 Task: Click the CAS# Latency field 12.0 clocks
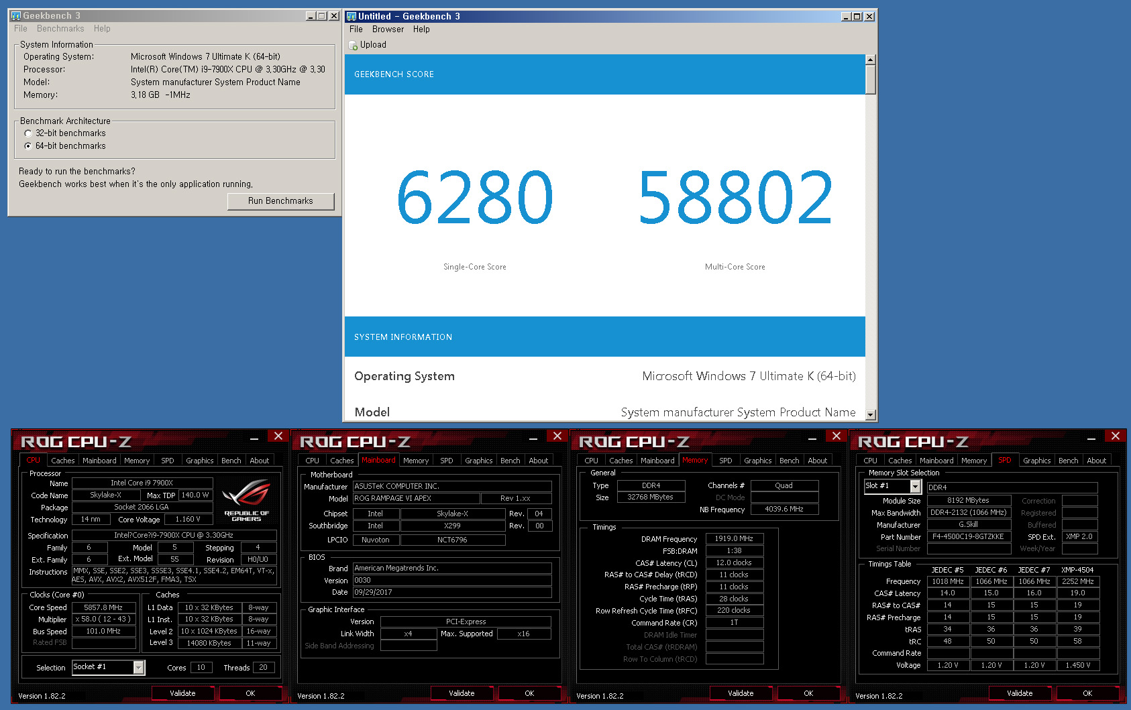click(x=734, y=563)
